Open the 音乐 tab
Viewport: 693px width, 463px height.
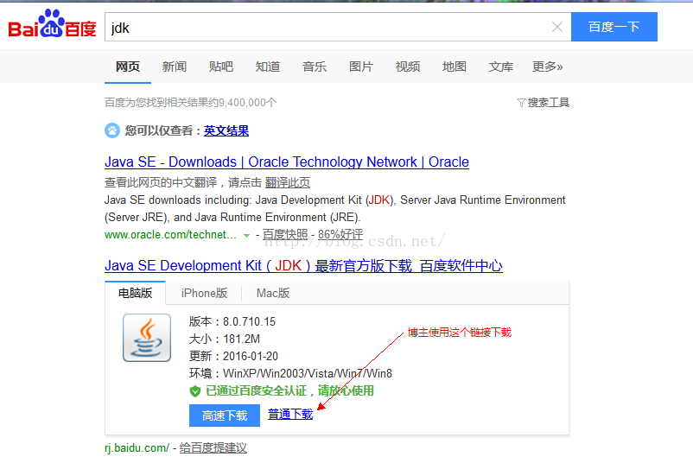[315, 67]
